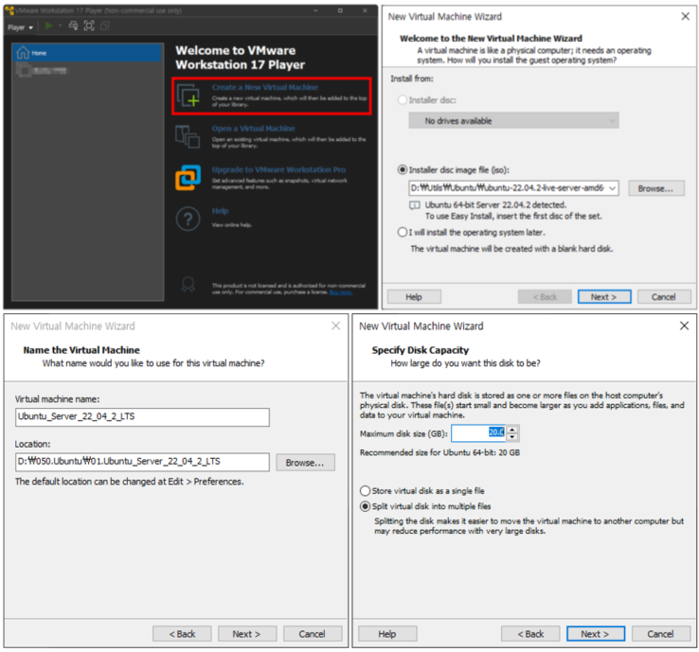Click the Help link in VMware Player
699x652 pixels.
click(x=220, y=211)
